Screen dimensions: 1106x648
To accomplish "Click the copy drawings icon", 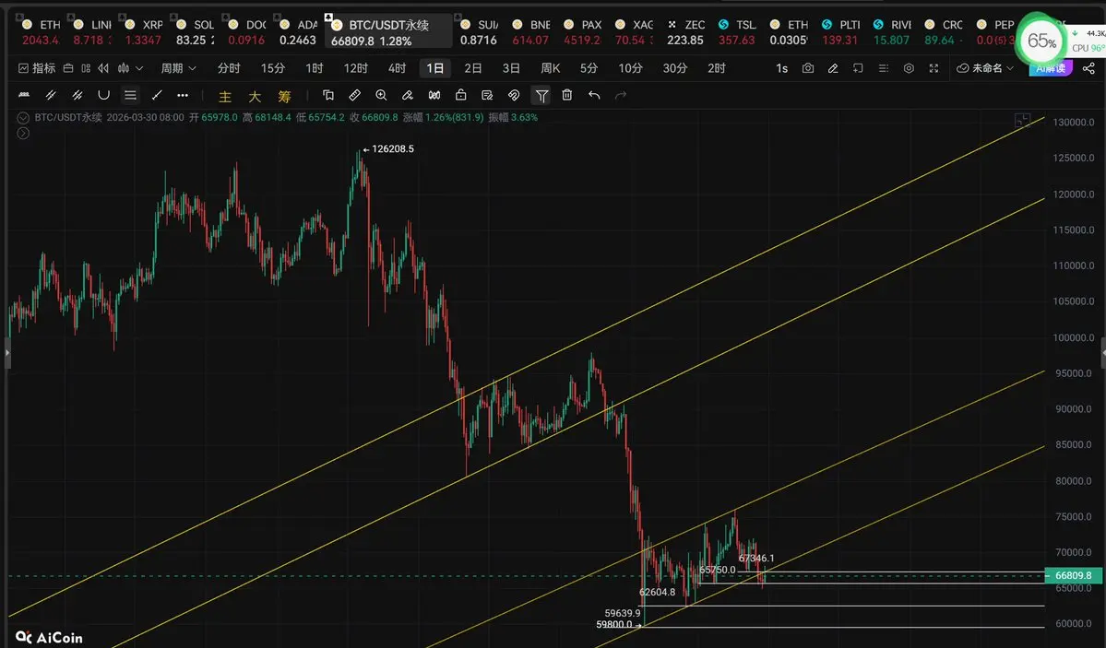I will pos(328,95).
